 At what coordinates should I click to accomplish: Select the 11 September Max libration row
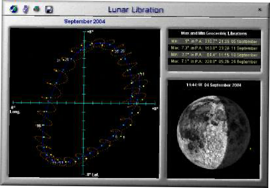[214, 48]
